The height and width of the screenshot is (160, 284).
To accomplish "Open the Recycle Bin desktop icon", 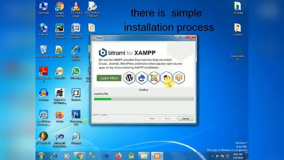I will pos(43,52).
